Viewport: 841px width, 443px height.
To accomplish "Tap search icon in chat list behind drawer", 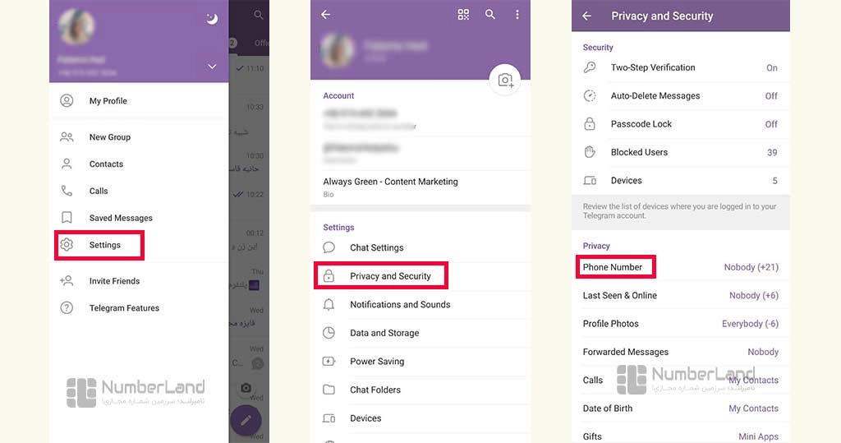I will tap(259, 15).
